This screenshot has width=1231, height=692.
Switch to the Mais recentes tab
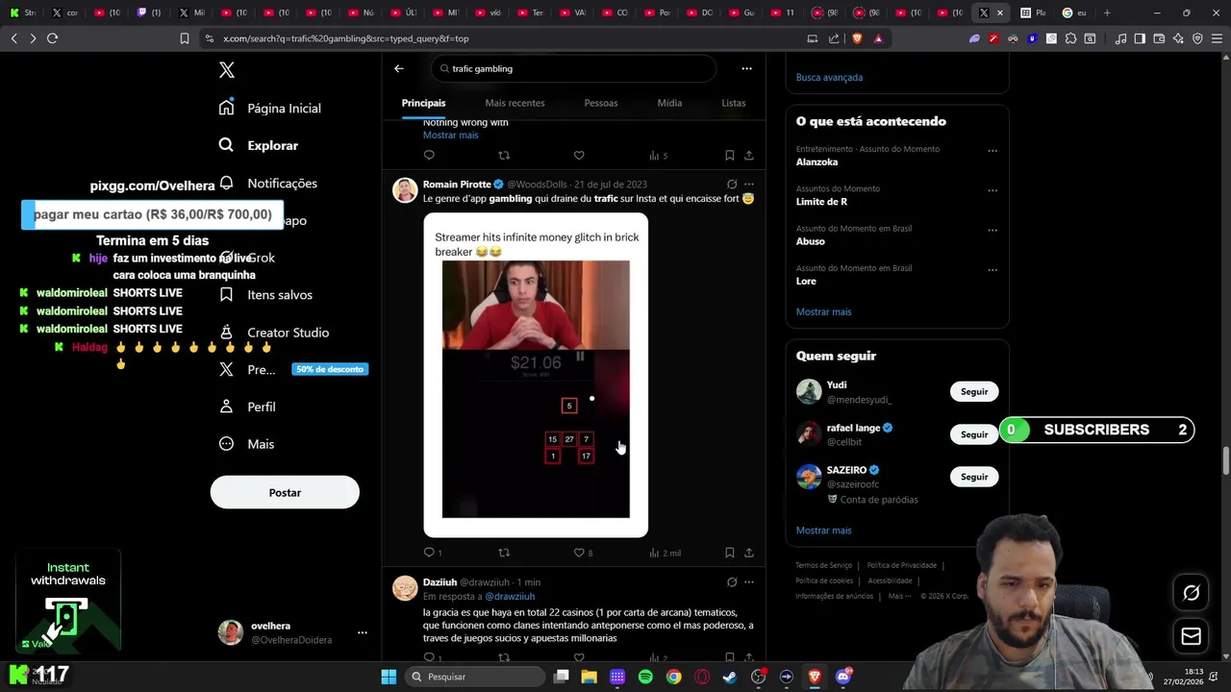coord(515,103)
